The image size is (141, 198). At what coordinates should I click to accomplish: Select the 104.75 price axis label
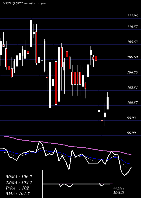[132, 72]
